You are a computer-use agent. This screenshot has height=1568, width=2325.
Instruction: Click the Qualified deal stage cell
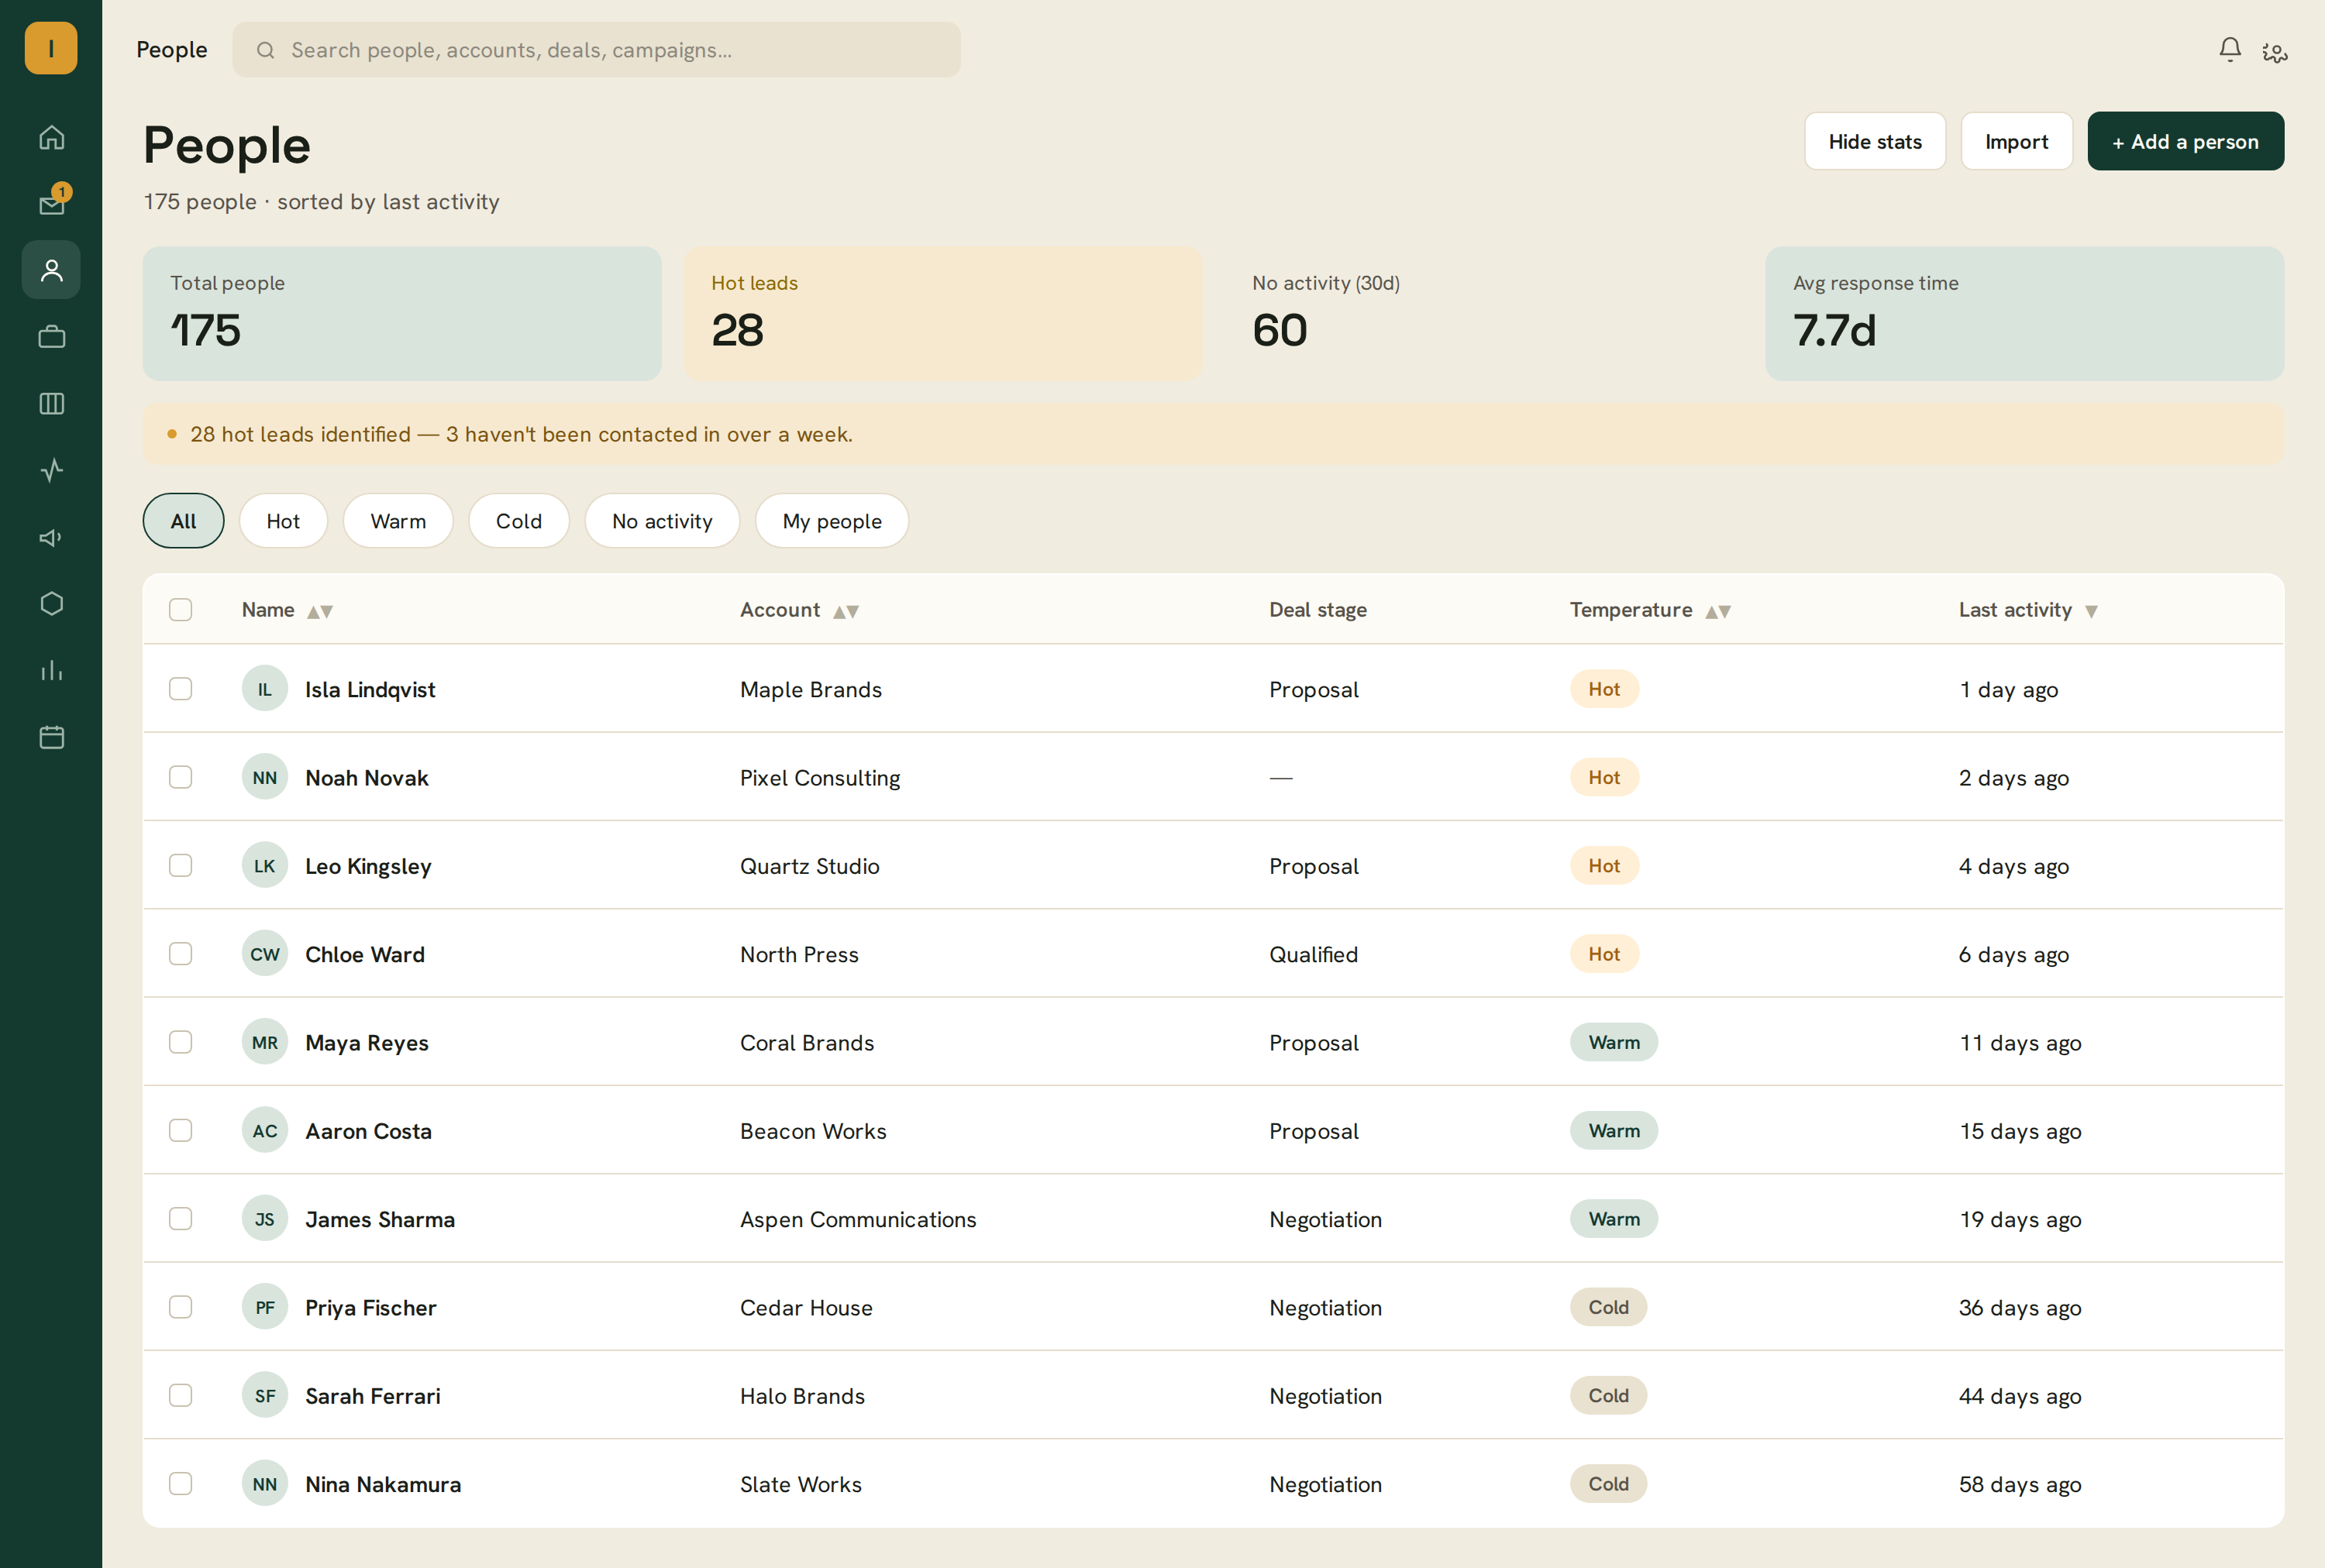[x=1314, y=954]
